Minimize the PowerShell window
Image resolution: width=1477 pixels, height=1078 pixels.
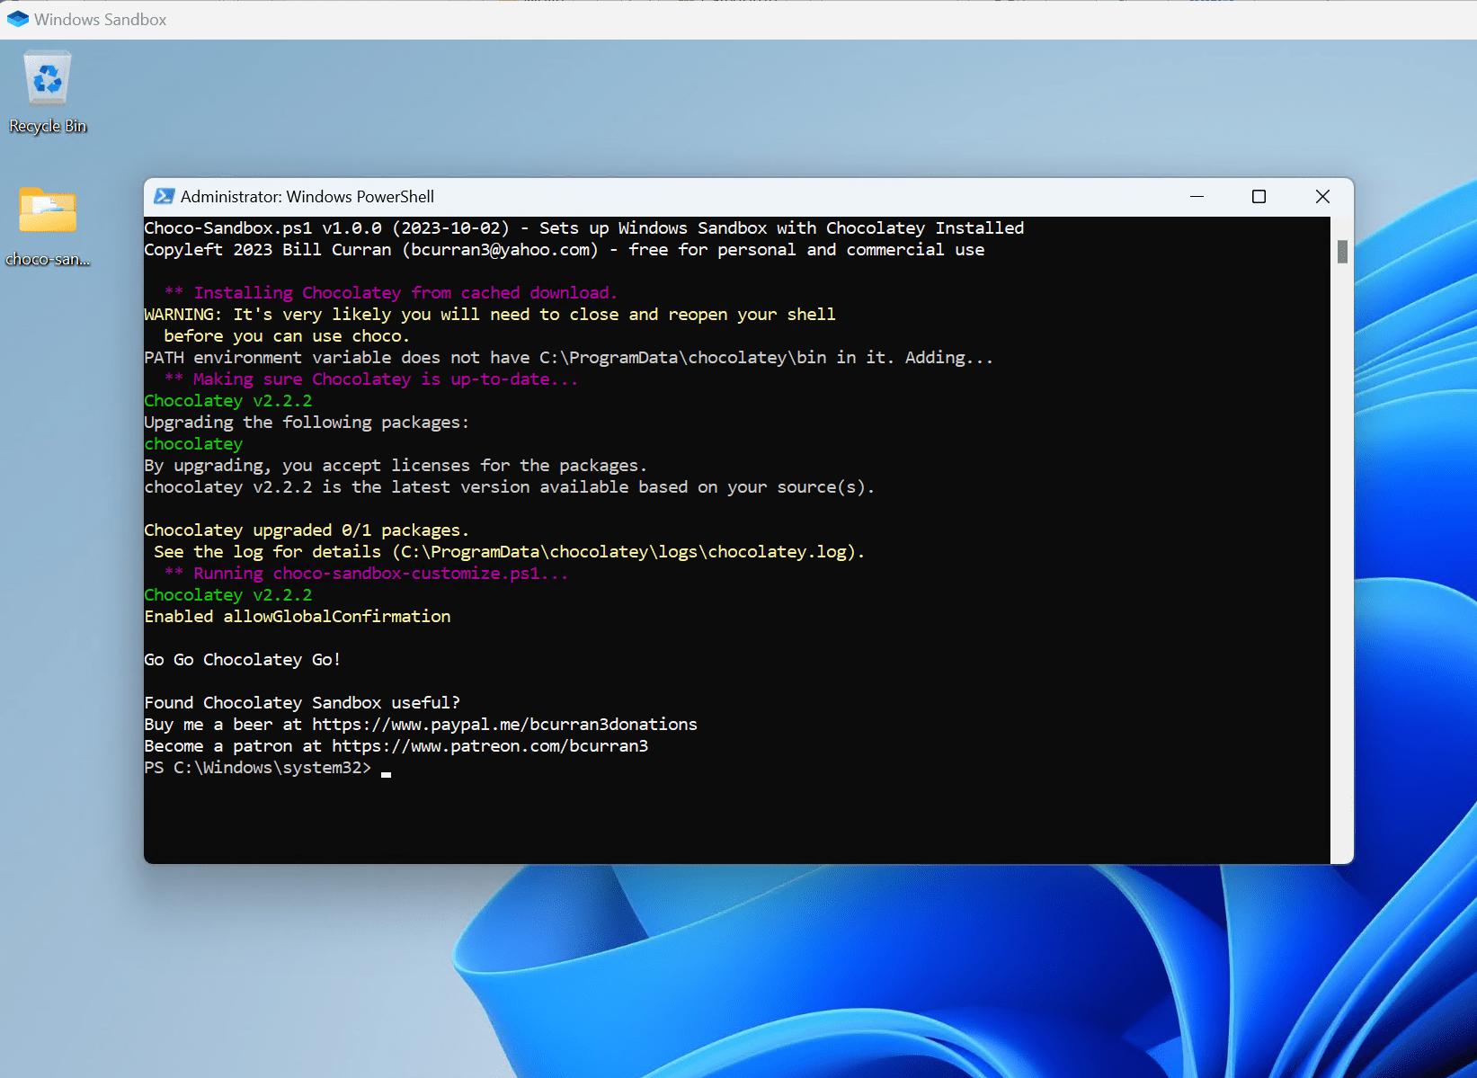[1197, 196]
